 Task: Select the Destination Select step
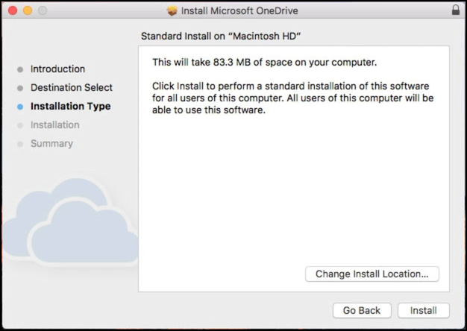[72, 87]
